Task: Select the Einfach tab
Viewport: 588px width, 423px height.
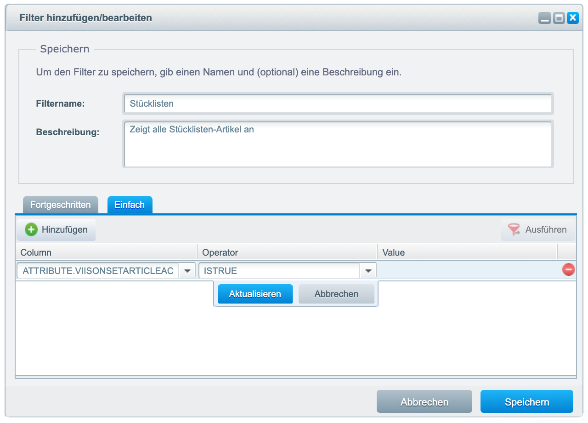Action: coord(130,205)
